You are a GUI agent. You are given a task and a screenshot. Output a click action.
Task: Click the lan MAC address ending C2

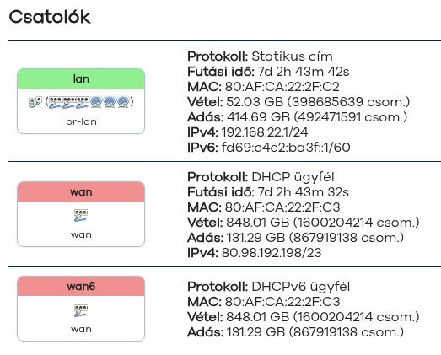[282, 87]
